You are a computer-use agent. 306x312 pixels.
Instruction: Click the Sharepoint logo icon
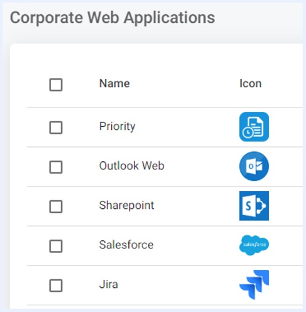pos(254,206)
